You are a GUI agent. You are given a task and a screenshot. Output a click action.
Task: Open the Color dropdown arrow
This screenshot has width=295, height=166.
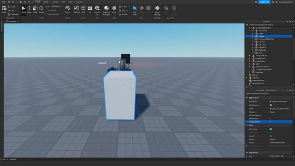(x=114, y=15)
